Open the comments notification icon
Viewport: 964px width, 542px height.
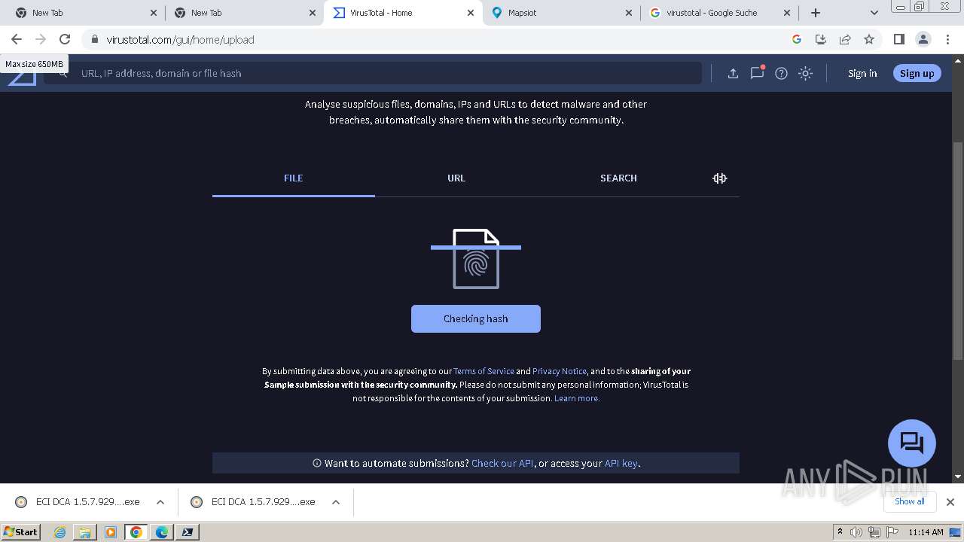[757, 72]
